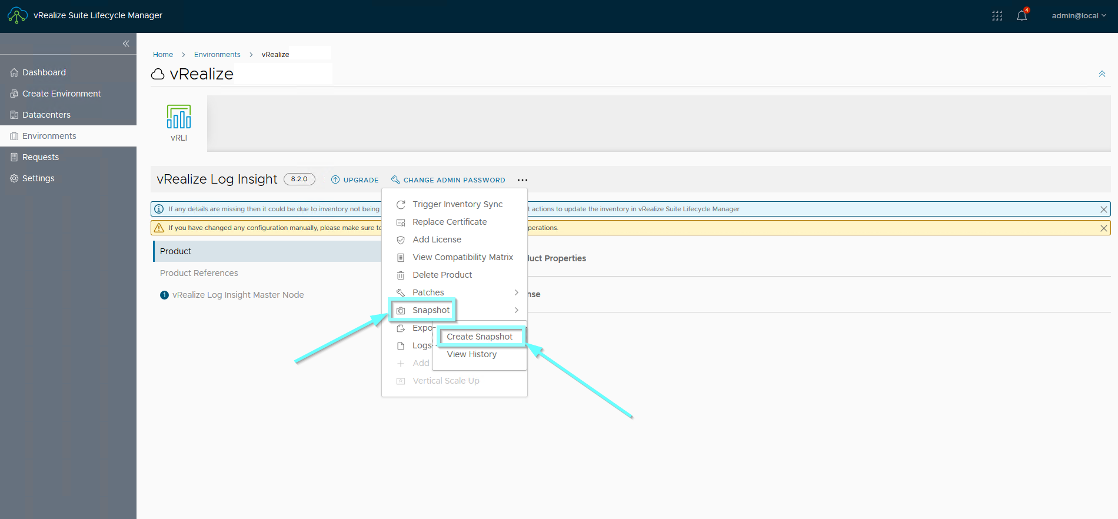Screen dimensions: 1118x519
Task: Open the applications grid icon
Action: coord(997,16)
